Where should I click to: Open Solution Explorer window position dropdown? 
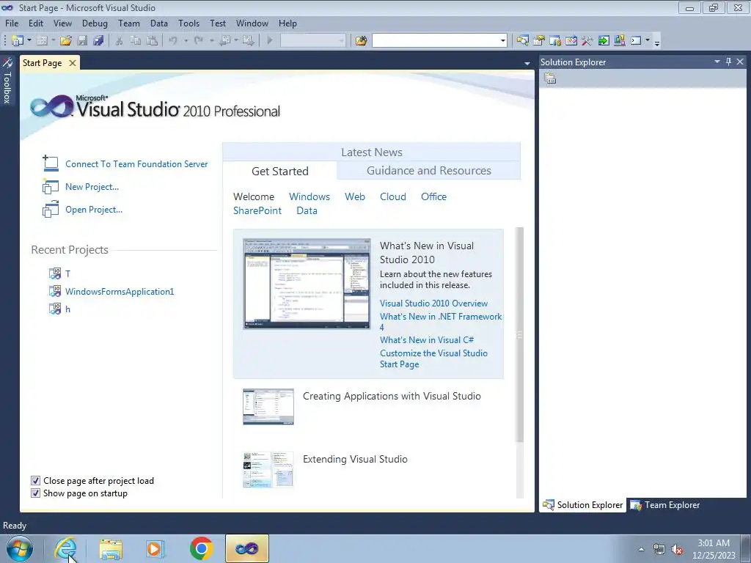pos(717,62)
